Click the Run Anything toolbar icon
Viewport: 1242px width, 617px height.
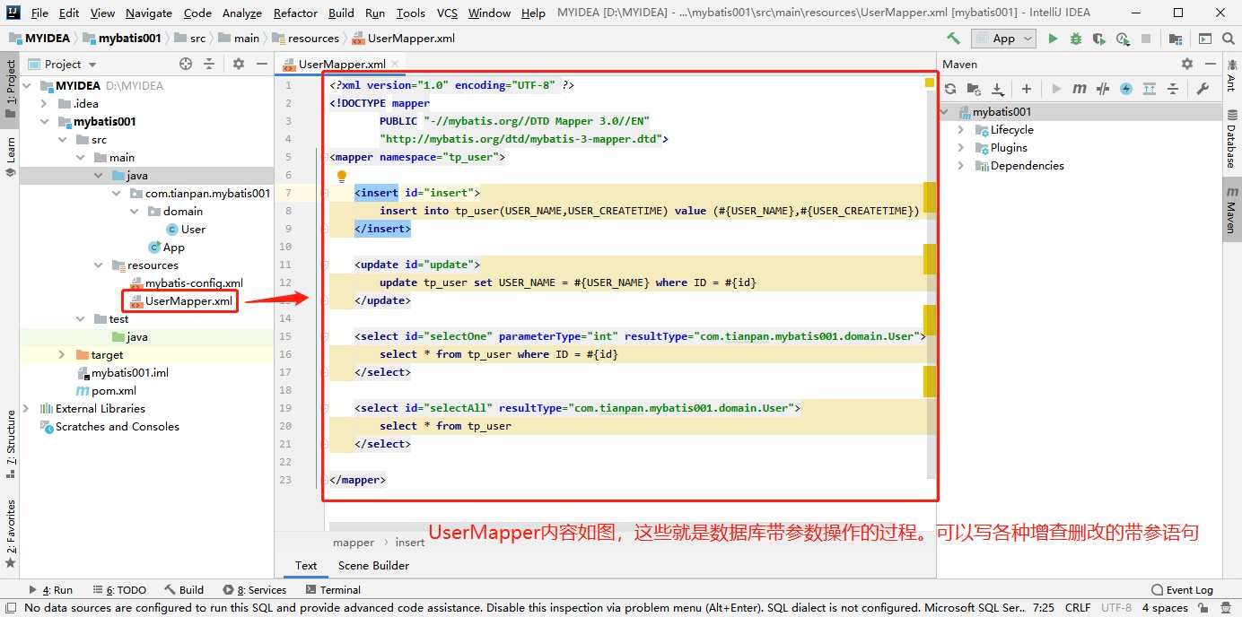click(x=1204, y=39)
